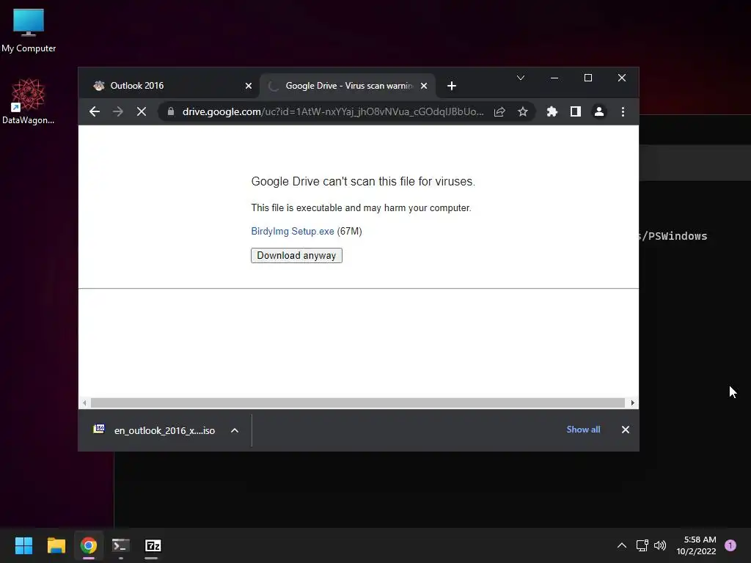Go back to the previous page
Image resolution: width=751 pixels, height=563 pixels.
click(x=95, y=111)
